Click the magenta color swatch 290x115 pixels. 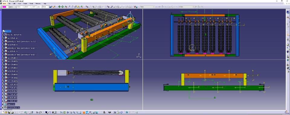[x=4, y=7]
